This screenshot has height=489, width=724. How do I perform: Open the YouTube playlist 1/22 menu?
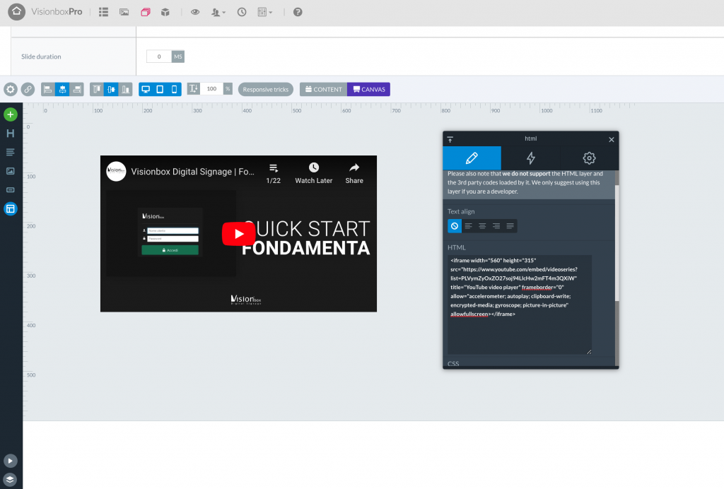pos(274,173)
